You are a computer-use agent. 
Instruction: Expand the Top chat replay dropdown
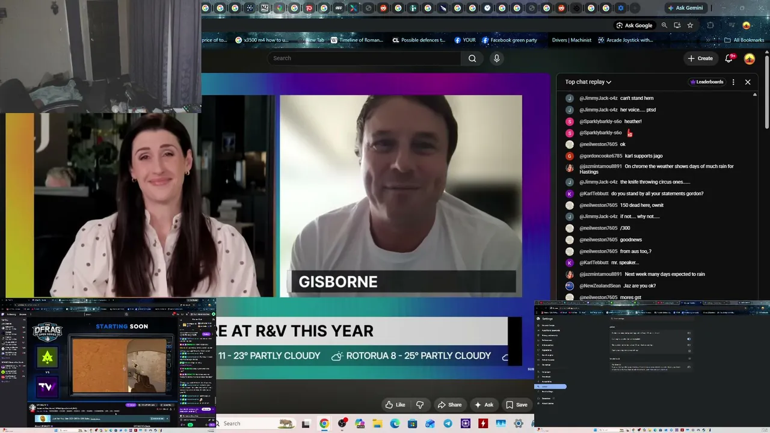pyautogui.click(x=588, y=82)
